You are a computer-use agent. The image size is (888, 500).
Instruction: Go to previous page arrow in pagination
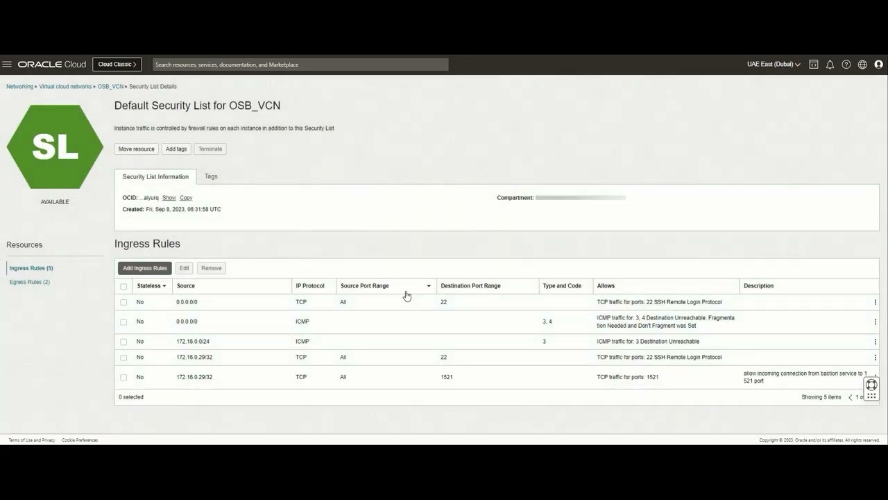click(851, 397)
